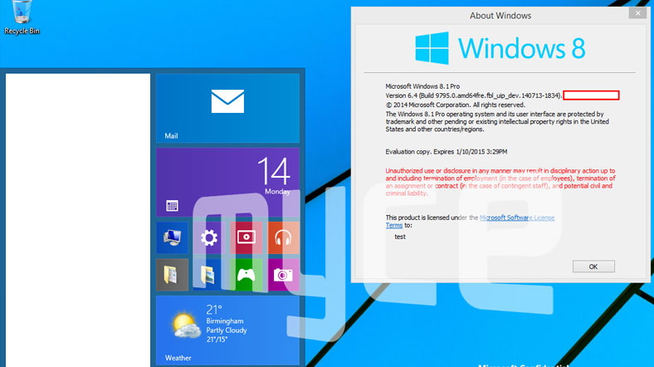Close the About Windows dialog
Image resolution: width=654 pixels, height=367 pixels.
(637, 13)
